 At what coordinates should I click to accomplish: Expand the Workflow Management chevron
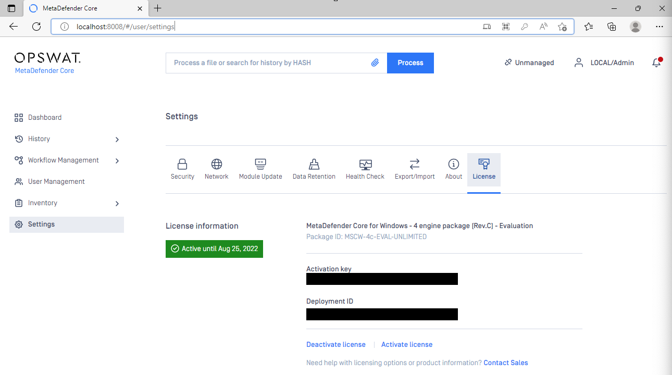(x=117, y=161)
